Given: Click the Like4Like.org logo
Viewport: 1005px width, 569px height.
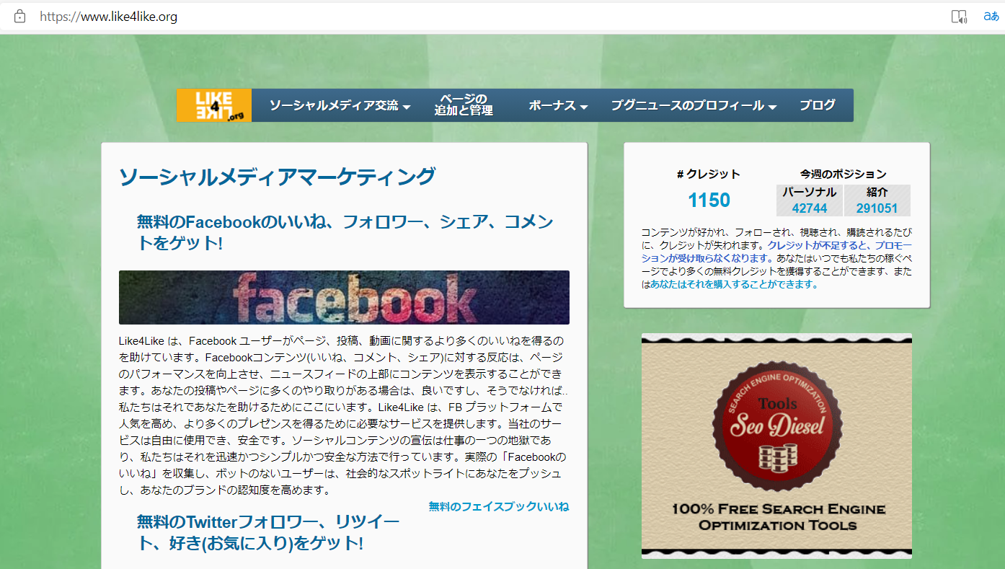Looking at the screenshot, I should [214, 105].
